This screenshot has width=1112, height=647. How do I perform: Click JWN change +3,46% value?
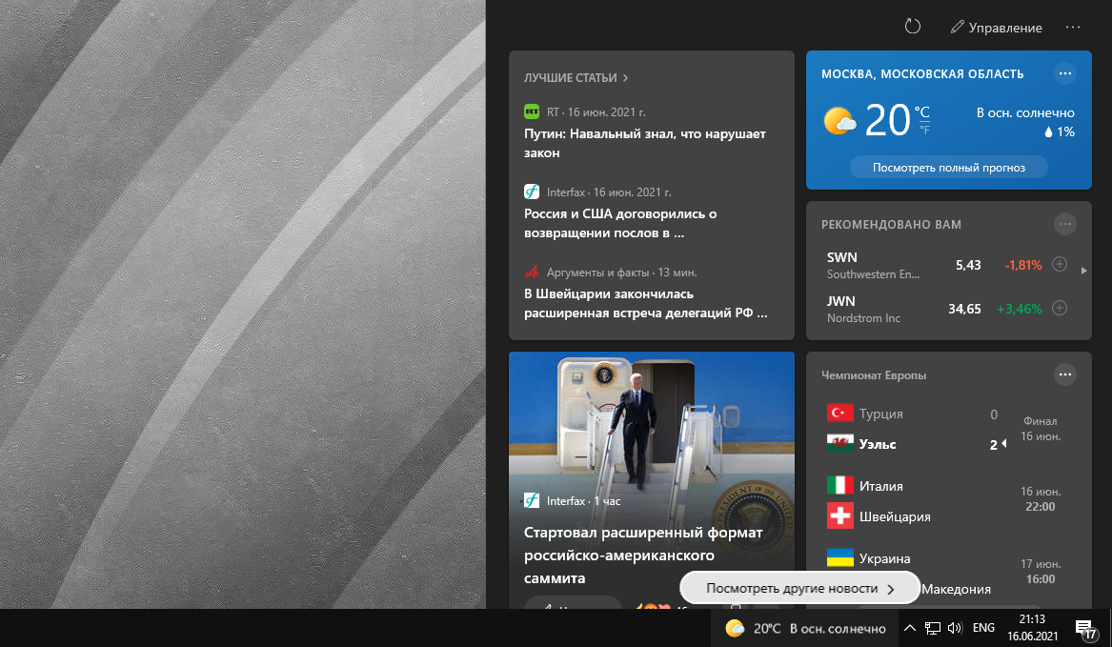point(1020,310)
